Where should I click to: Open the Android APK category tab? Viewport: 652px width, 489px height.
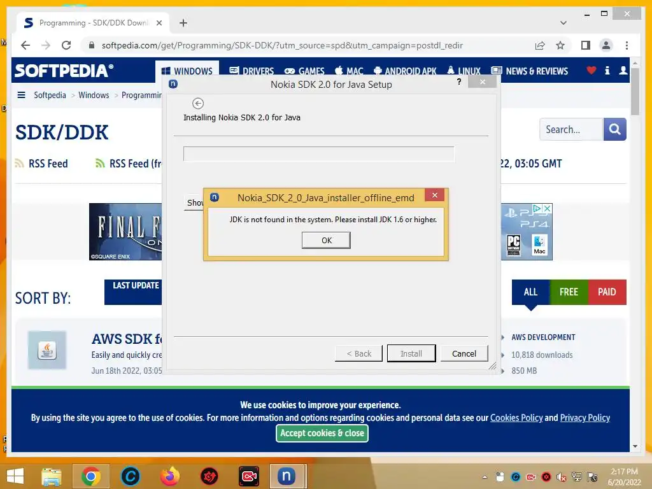[405, 71]
